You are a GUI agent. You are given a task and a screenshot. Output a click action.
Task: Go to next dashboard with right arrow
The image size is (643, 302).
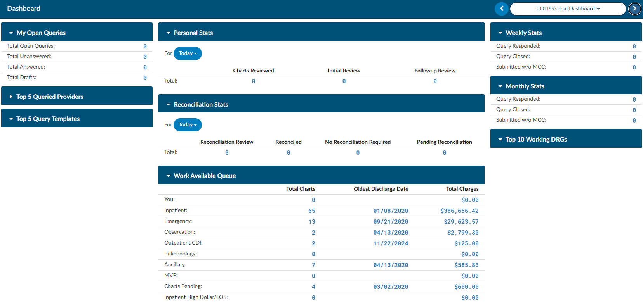coord(634,9)
